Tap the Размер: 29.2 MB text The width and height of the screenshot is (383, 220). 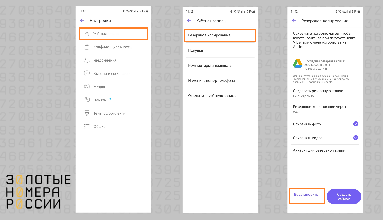point(316,69)
